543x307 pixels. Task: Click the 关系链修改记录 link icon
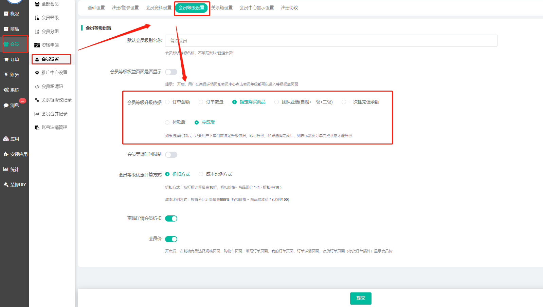point(37,100)
